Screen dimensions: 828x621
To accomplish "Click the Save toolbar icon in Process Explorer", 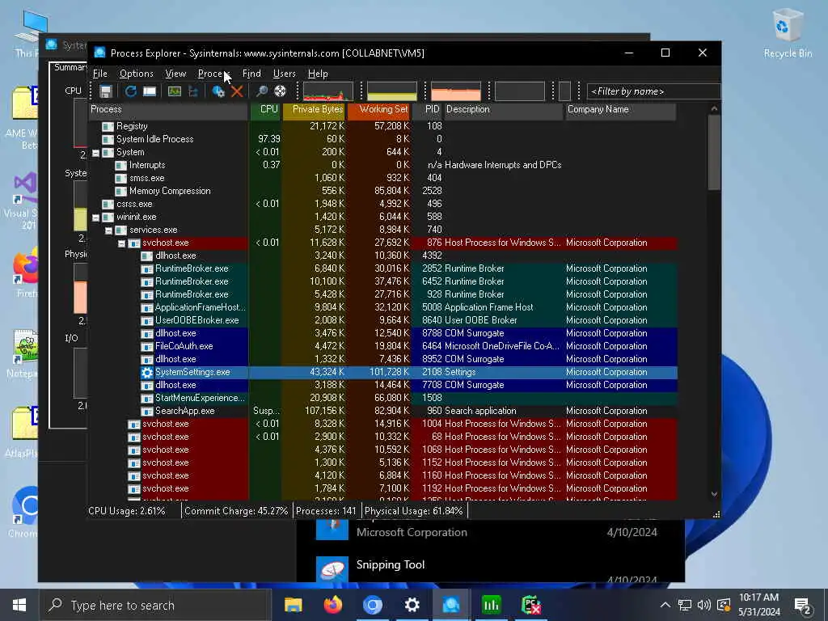I will click(x=106, y=91).
